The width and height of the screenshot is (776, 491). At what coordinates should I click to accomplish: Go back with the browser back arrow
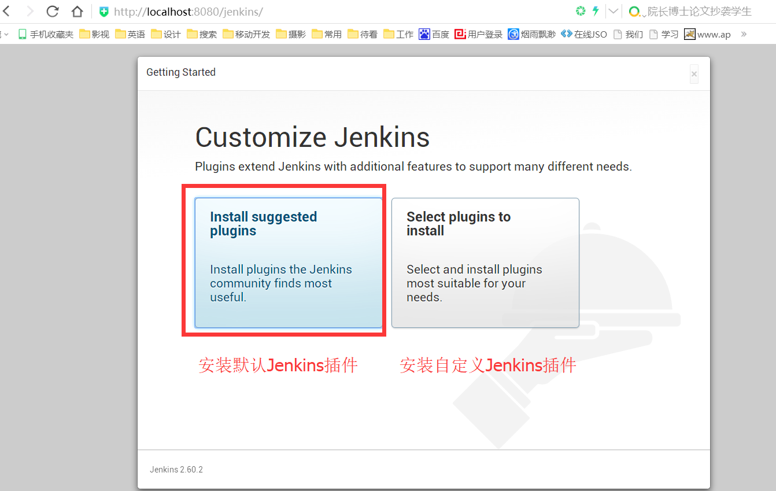pos(7,11)
